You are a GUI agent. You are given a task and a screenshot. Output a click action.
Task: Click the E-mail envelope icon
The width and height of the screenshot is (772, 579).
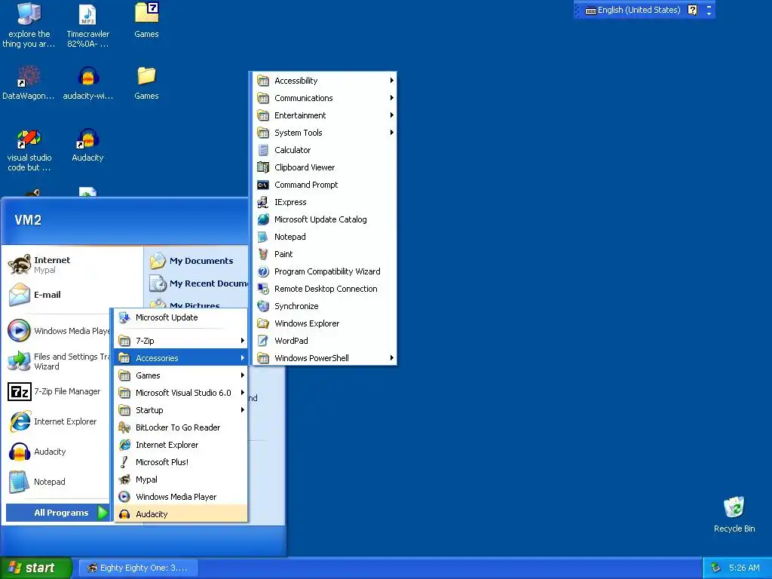pyautogui.click(x=20, y=295)
